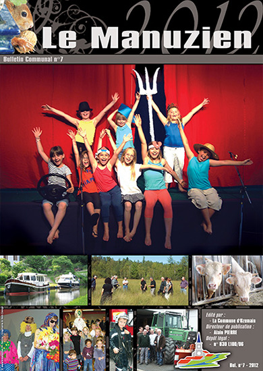Click the commune church logo
The image size is (263, 371).
point(202,350)
